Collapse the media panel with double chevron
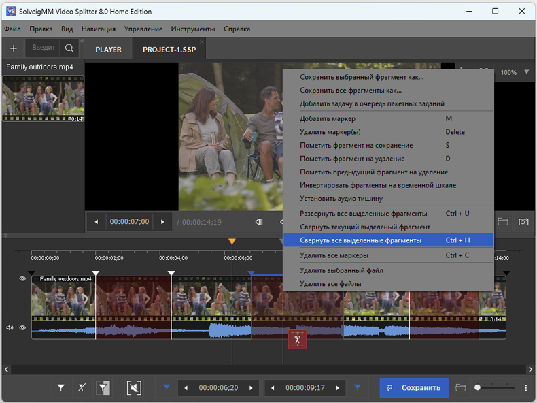The height and width of the screenshot is (403, 537). [x=82, y=41]
